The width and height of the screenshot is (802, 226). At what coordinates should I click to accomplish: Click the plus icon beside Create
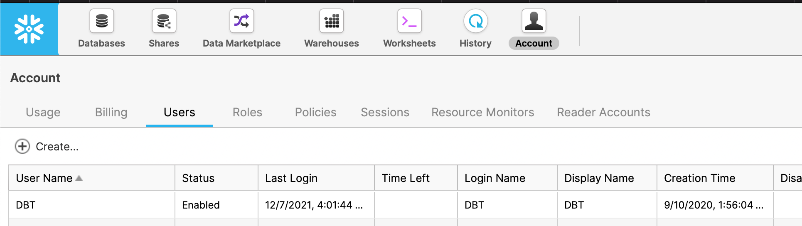22,146
